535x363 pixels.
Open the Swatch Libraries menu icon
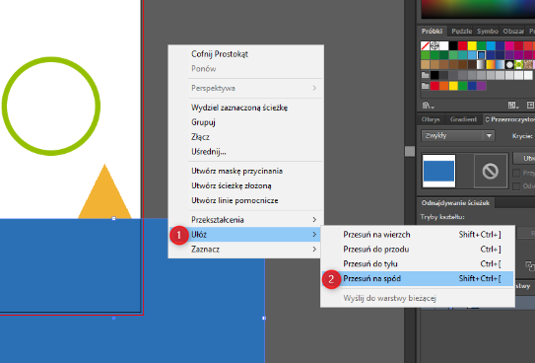(428, 106)
